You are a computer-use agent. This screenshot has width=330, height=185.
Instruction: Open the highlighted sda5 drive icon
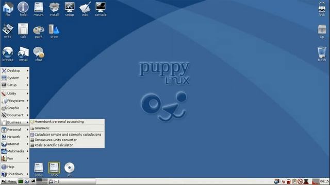[54, 169]
